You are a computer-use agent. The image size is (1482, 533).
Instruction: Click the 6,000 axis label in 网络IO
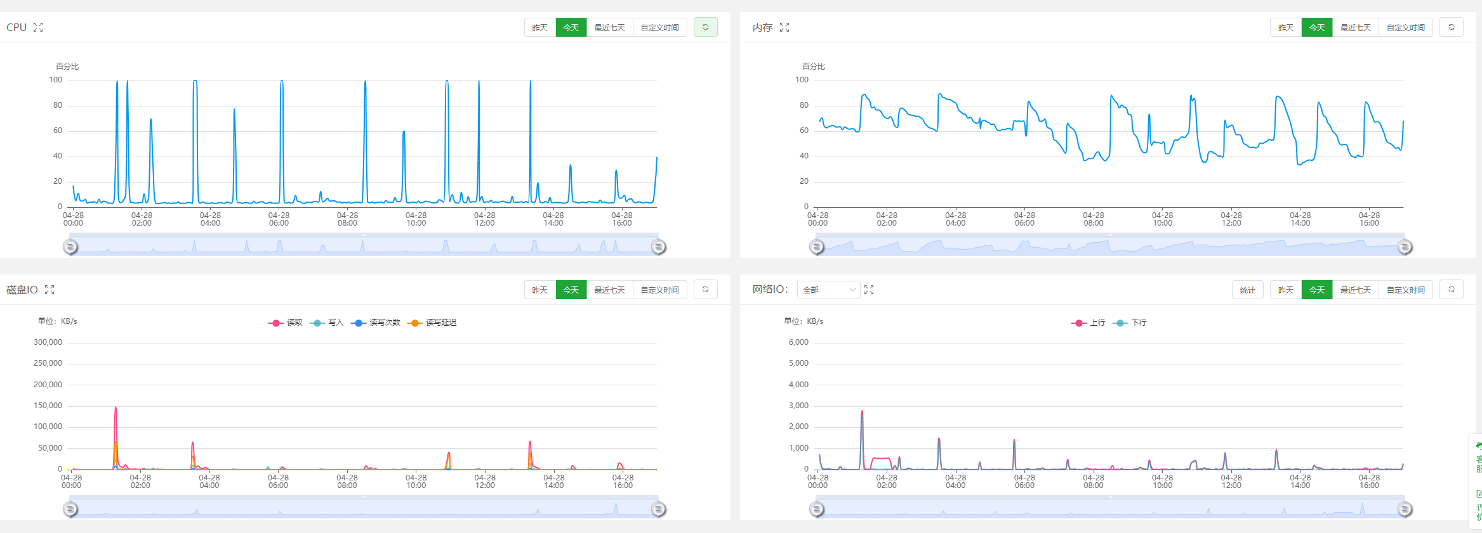[799, 342]
